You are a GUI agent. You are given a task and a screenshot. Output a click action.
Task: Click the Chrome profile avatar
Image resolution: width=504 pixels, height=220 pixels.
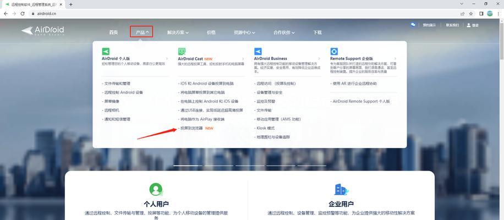coord(490,14)
